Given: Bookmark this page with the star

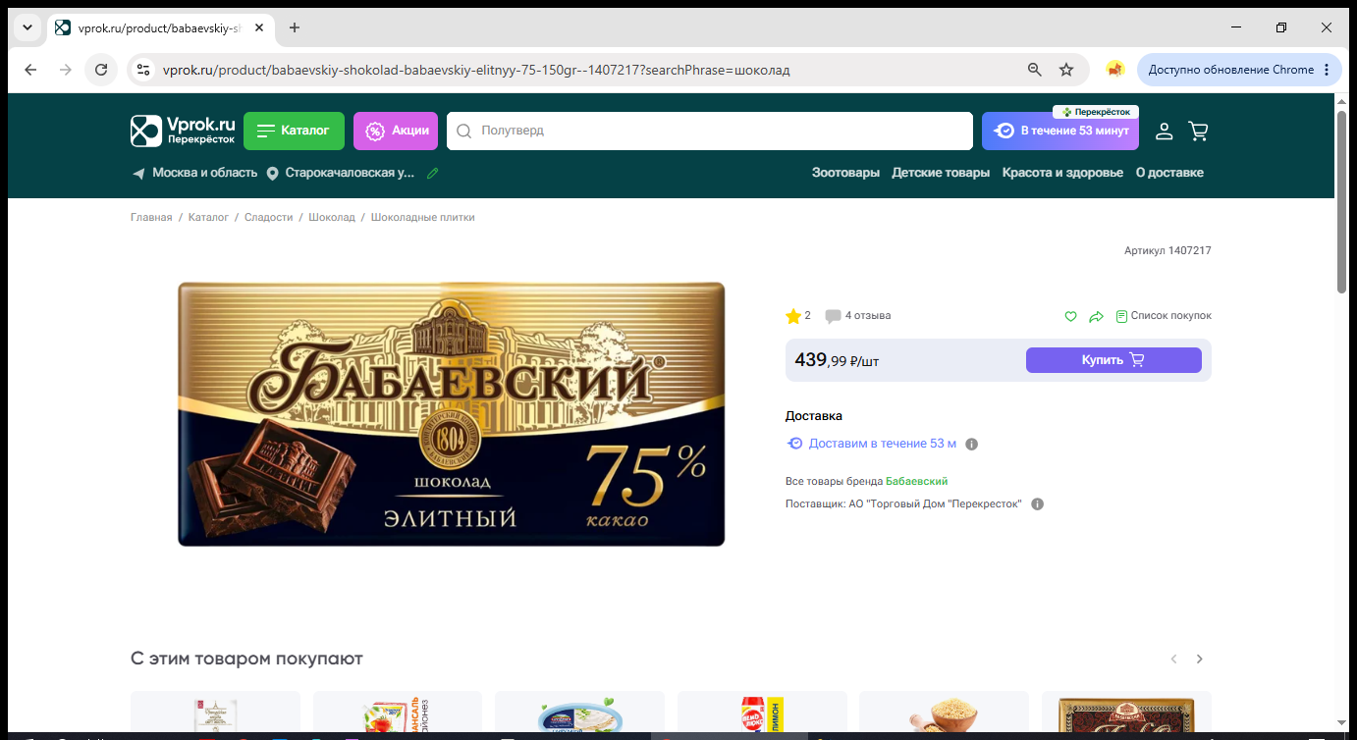Looking at the screenshot, I should [1066, 70].
